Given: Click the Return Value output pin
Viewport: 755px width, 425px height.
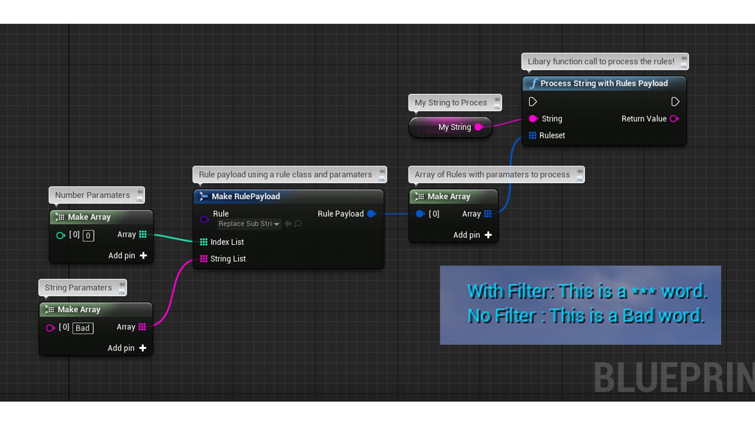Looking at the screenshot, I should click(674, 118).
